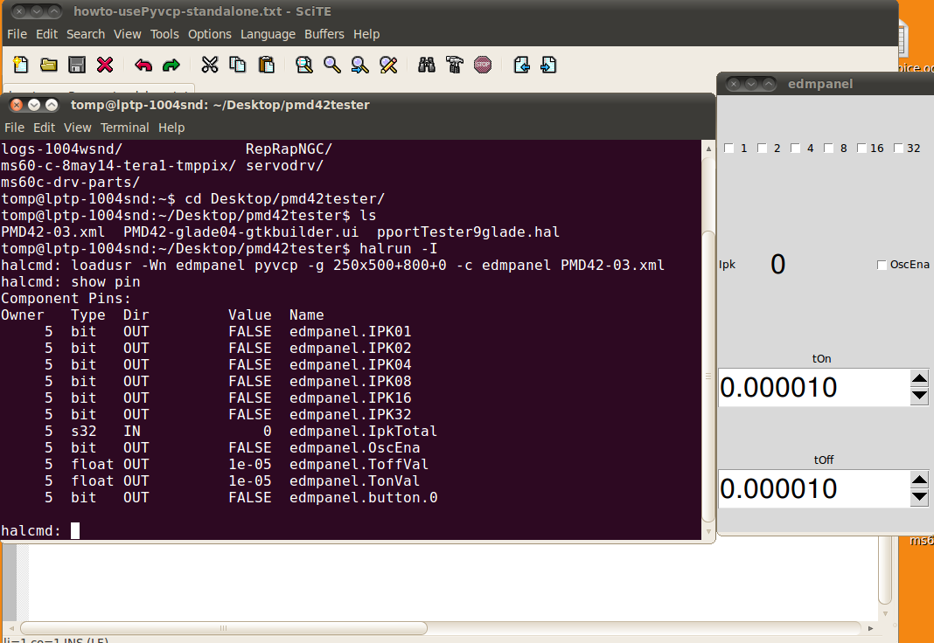934x643 pixels.
Task: Check the Ipk 8 checkbox in edmpanel
Action: [828, 149]
